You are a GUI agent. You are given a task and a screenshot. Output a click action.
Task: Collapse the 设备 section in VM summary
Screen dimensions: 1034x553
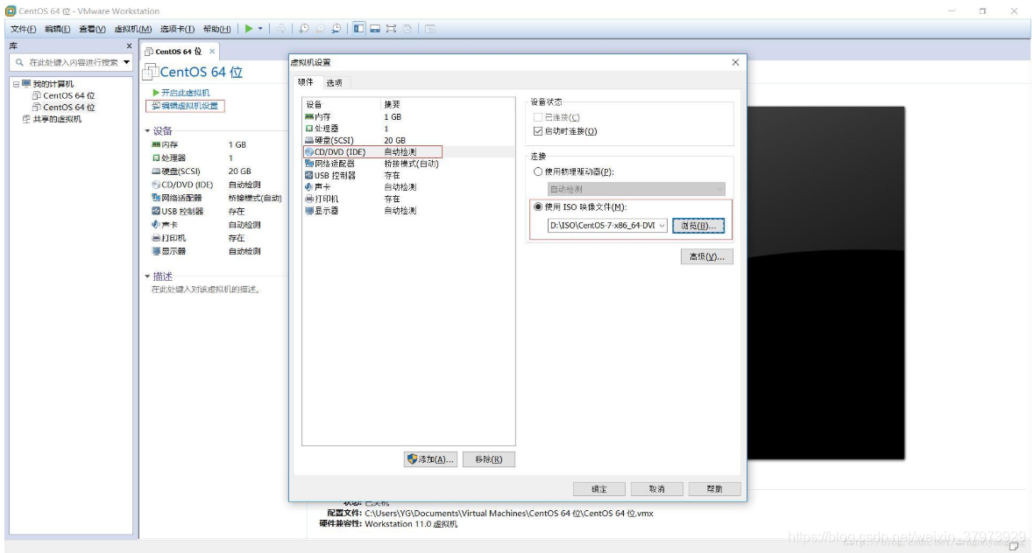(x=147, y=131)
